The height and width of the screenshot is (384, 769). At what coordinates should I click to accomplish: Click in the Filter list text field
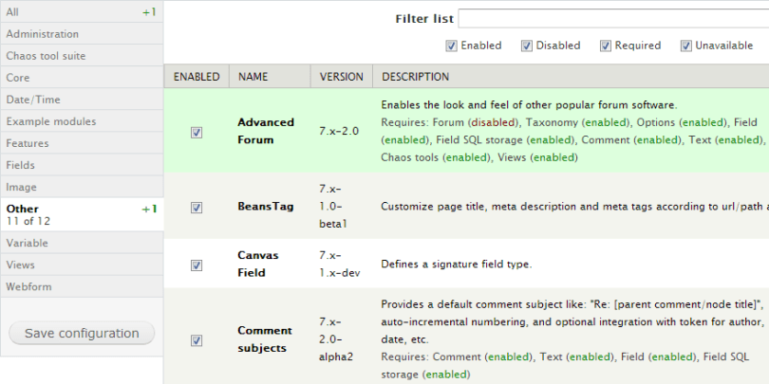613,19
